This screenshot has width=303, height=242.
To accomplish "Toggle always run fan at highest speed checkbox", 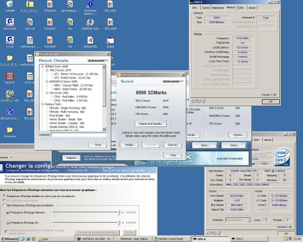I will pos(6,231).
